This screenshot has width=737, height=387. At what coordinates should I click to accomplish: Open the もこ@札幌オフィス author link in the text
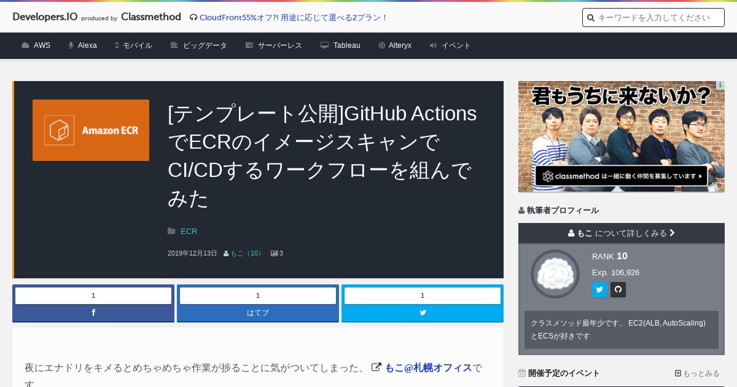coord(428,367)
